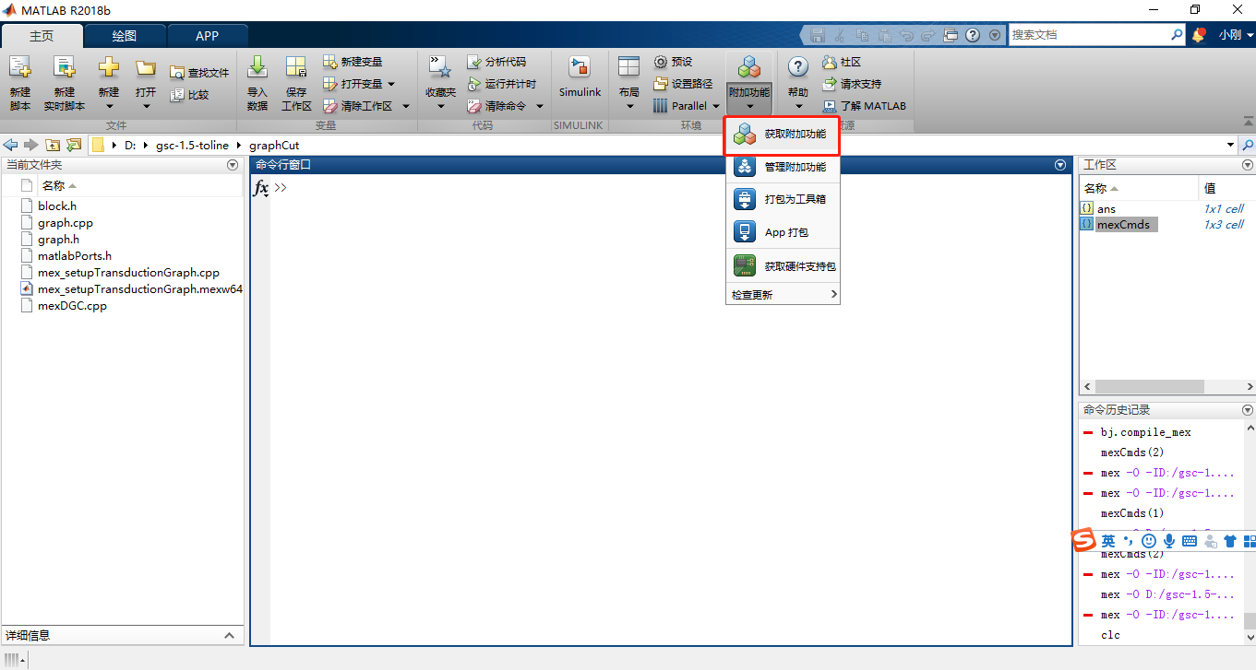
Task: Click bj.compile_mex in command history
Action: pos(1145,432)
